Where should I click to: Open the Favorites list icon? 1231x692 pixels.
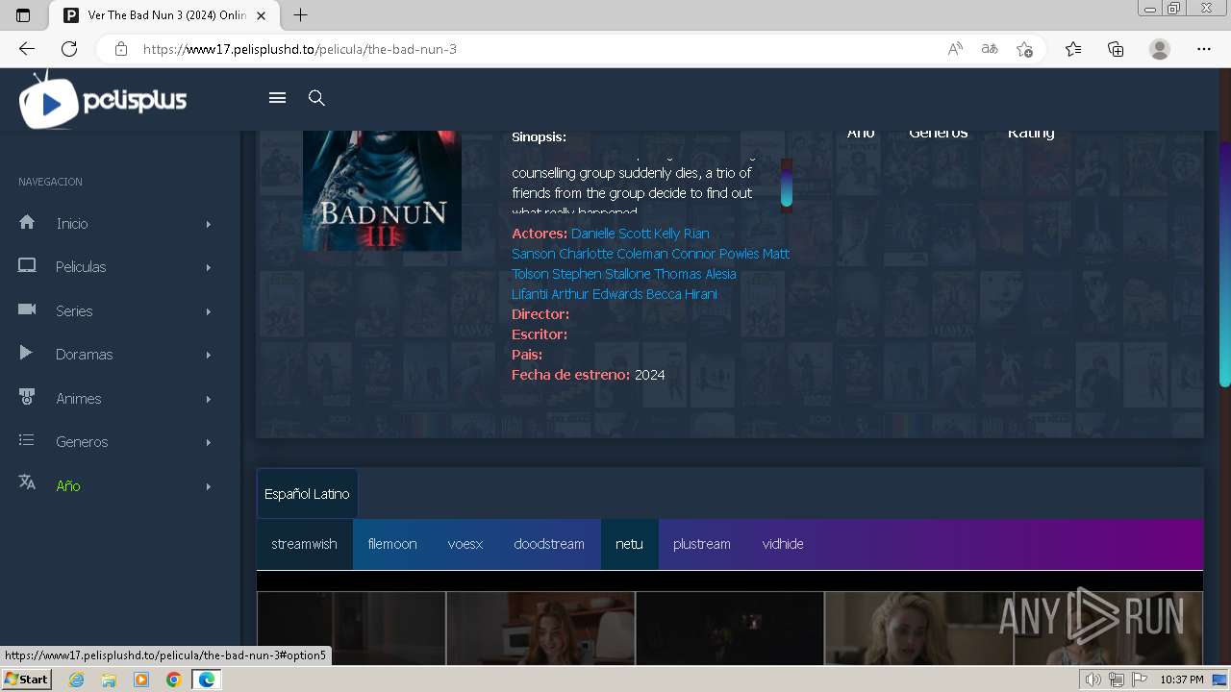(1073, 49)
